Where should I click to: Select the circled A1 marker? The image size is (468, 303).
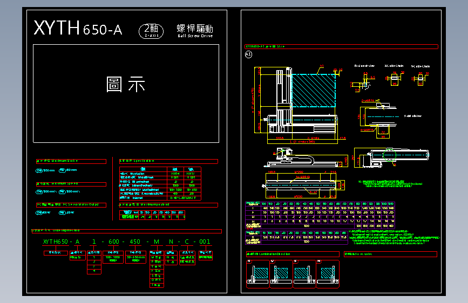pos(248,54)
